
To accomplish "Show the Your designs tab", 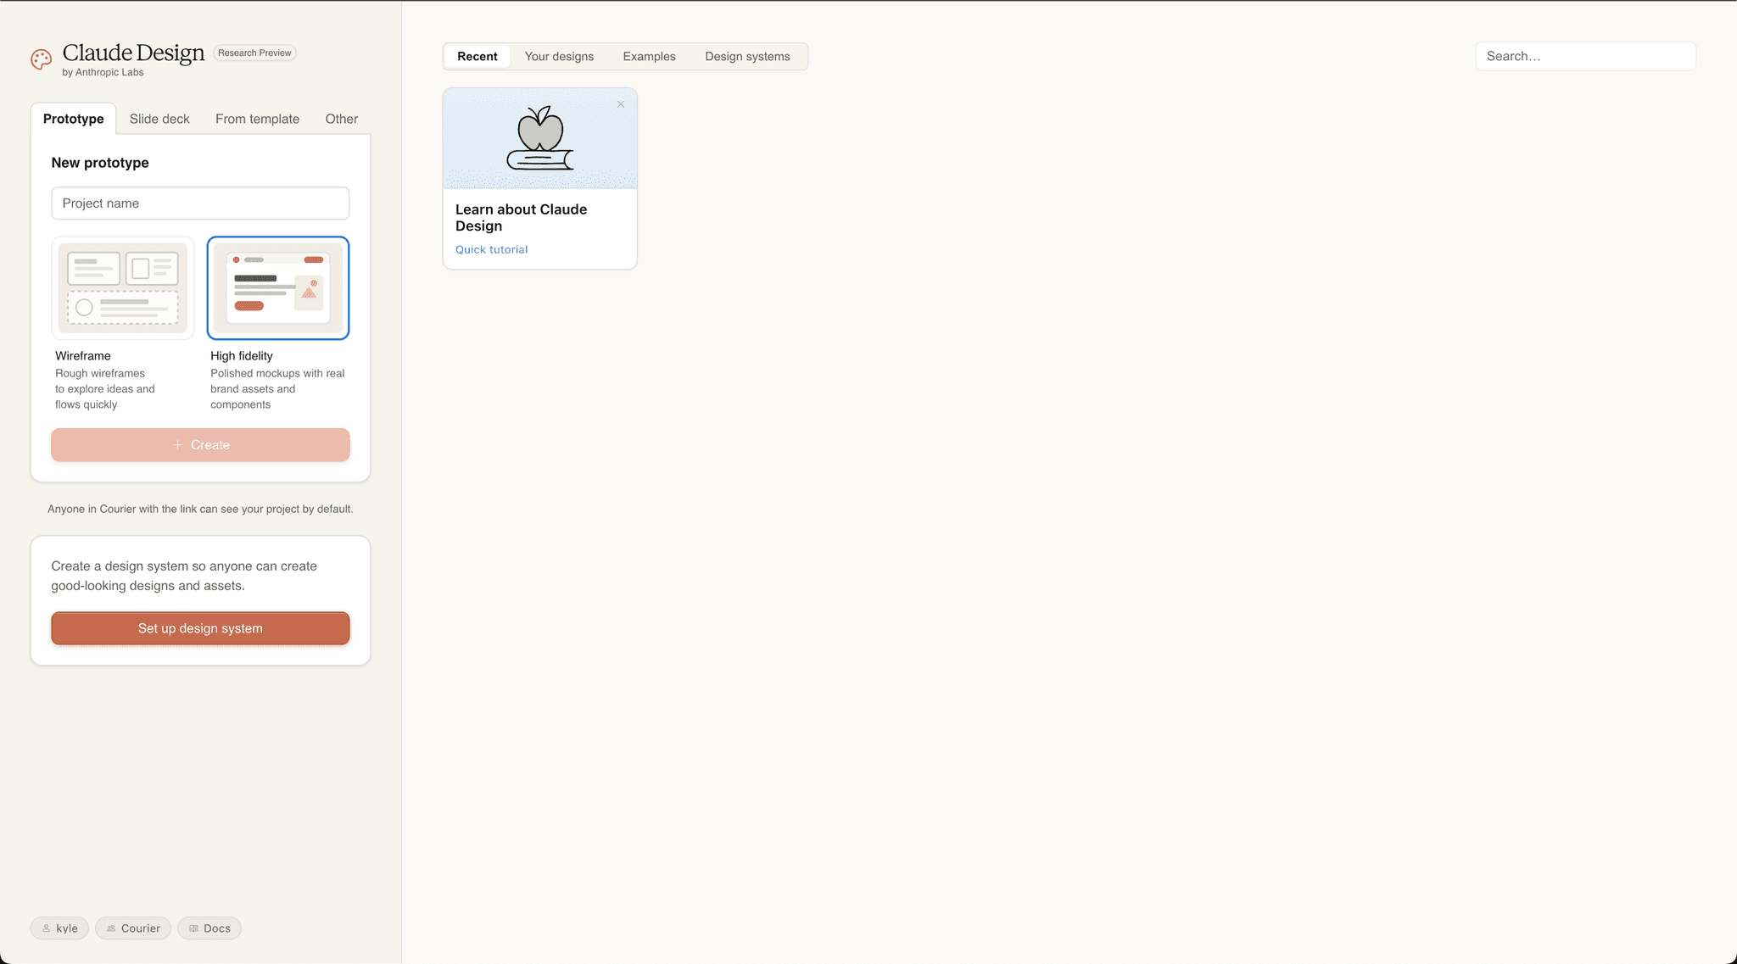I will point(559,57).
